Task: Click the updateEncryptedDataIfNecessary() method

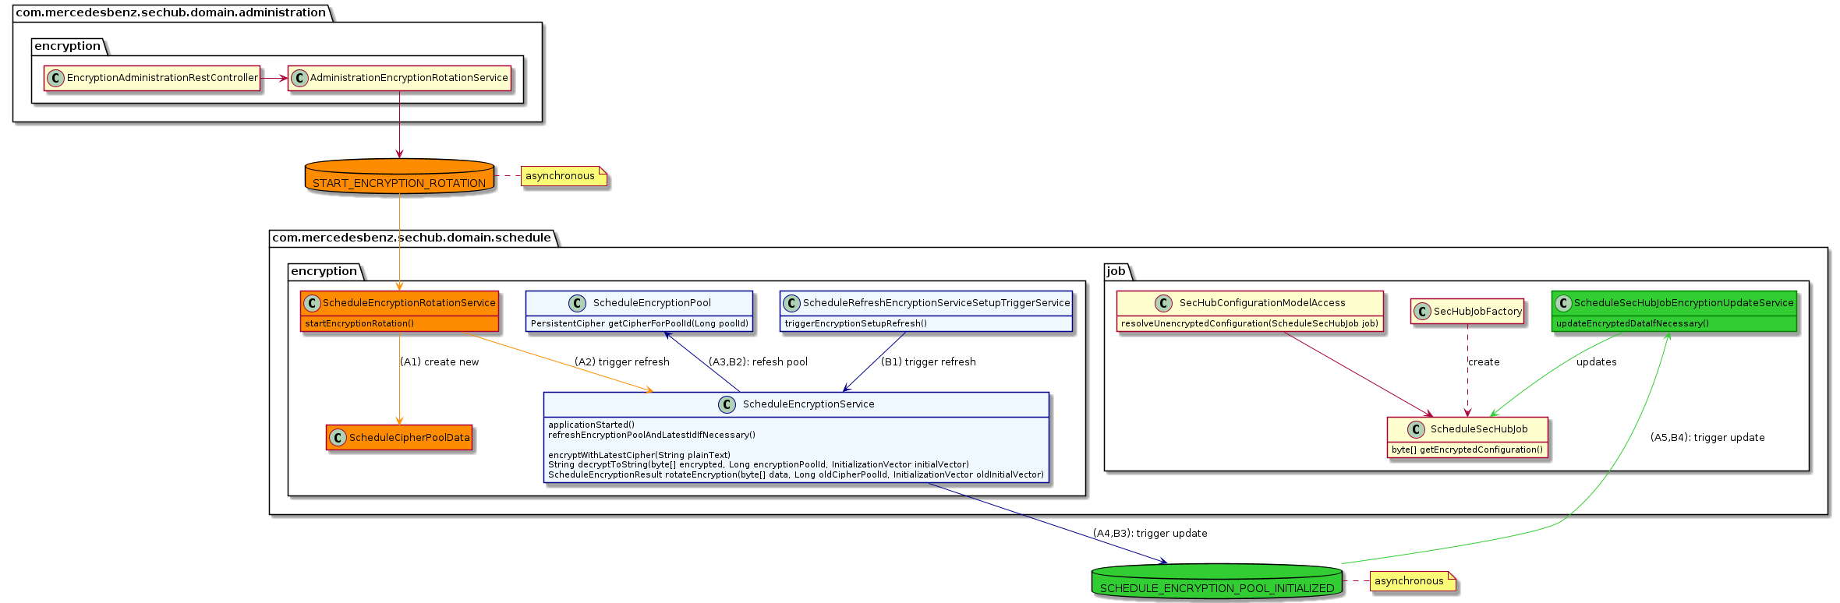Action: click(1633, 323)
